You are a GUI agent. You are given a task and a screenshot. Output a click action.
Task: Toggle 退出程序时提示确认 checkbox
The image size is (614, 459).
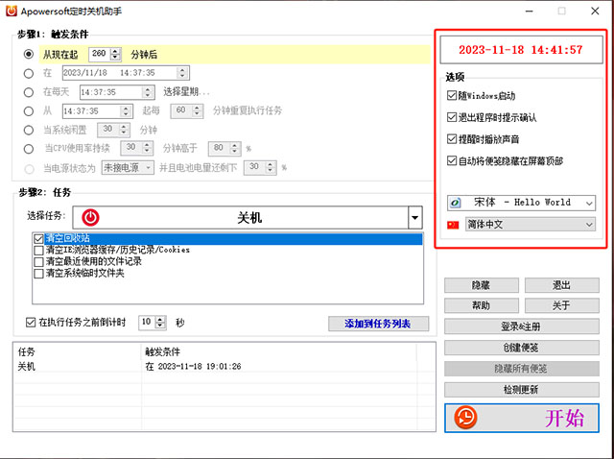click(x=452, y=117)
